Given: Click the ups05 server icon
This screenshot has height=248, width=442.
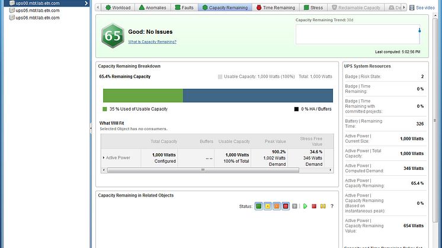Looking at the screenshot, I should (12, 11).
